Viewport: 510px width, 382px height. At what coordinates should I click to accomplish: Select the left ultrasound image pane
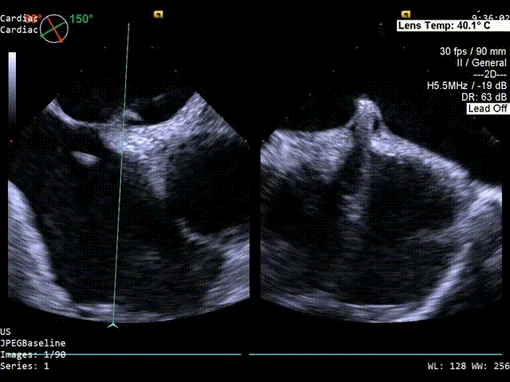coord(131,207)
